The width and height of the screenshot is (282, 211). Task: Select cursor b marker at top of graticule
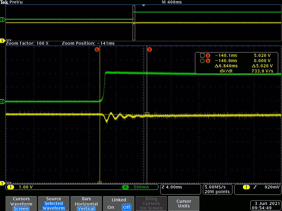coord(97,49)
